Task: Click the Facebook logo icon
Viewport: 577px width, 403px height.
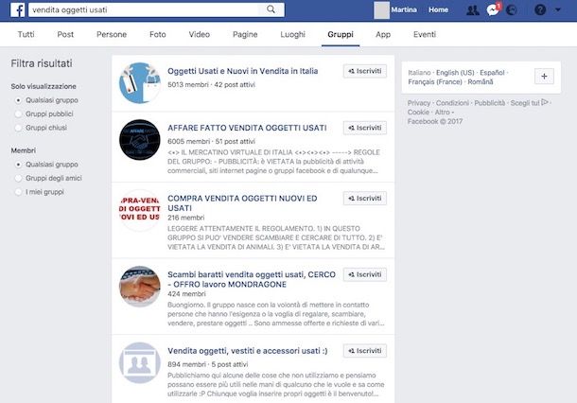Action: 17,9
